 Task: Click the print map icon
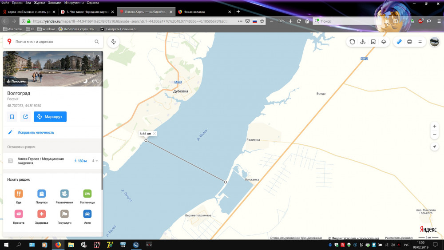coord(409,42)
